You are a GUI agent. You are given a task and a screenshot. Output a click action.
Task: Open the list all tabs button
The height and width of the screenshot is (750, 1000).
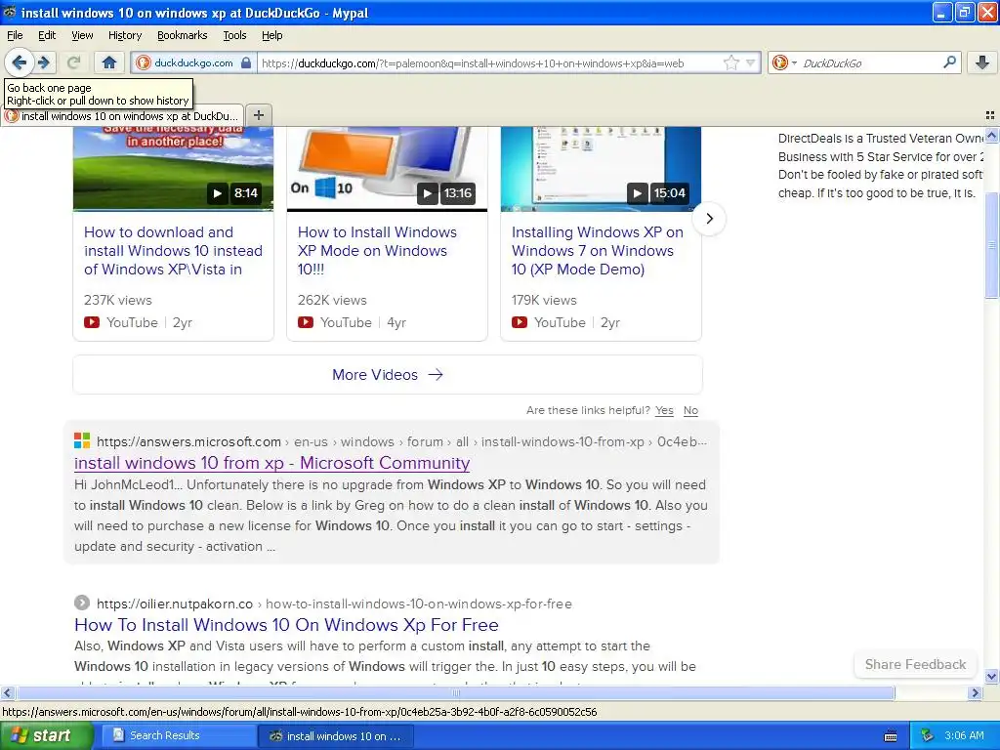(990, 115)
